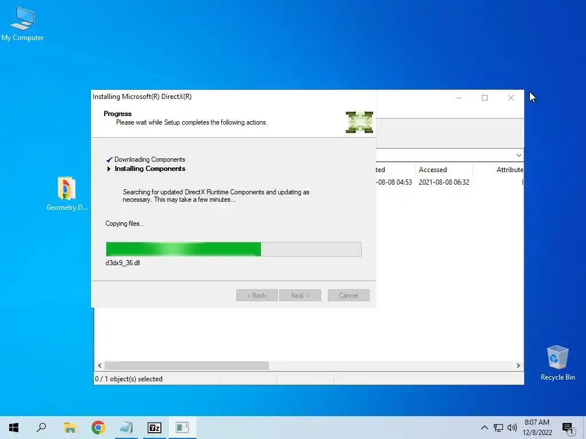
Task: Select the 08-08 04:53 date cell
Action: click(x=395, y=182)
